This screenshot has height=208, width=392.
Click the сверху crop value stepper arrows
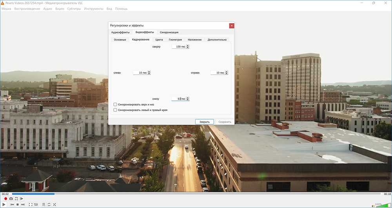[188, 47]
